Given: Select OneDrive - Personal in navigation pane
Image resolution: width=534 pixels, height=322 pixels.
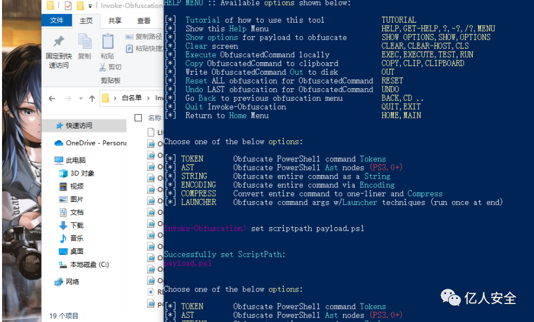Looking at the screenshot, I should [x=90, y=143].
